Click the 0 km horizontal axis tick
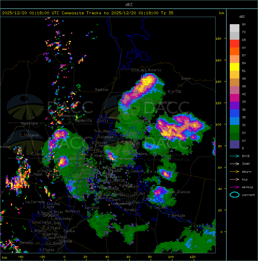Viewport: 258px width, 261px height. (x=64, y=257)
